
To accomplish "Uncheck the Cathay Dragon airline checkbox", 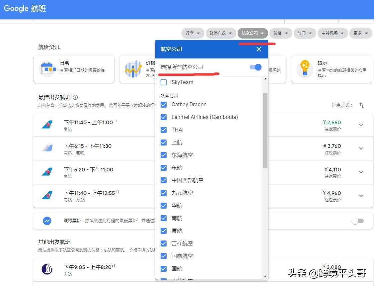I will (x=164, y=104).
